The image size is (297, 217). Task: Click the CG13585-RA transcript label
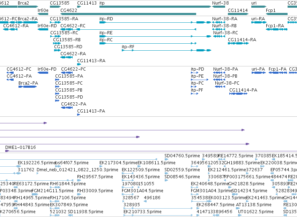tap(64, 19)
